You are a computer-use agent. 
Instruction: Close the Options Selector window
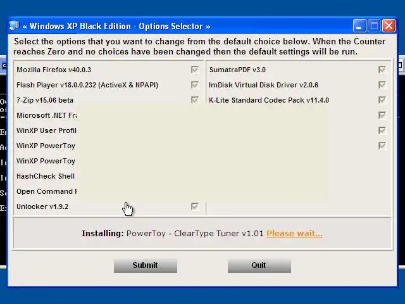pyautogui.click(x=389, y=26)
